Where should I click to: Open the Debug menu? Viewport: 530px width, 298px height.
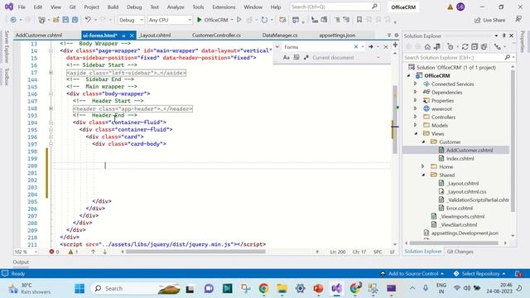pos(134,7)
